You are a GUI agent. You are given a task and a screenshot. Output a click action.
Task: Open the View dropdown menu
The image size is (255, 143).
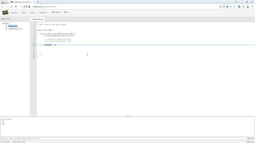point(33,12)
